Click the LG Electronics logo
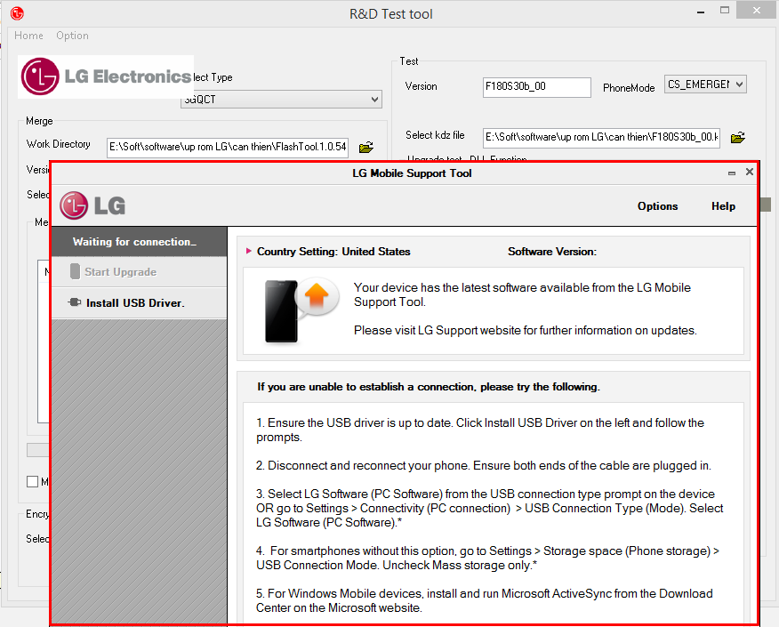This screenshot has width=779, height=627. (106, 76)
